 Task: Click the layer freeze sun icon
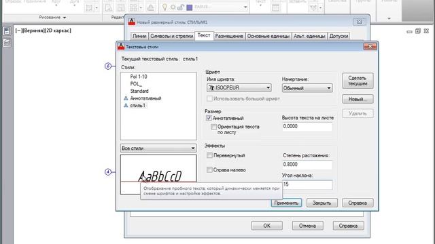(x=173, y=7)
